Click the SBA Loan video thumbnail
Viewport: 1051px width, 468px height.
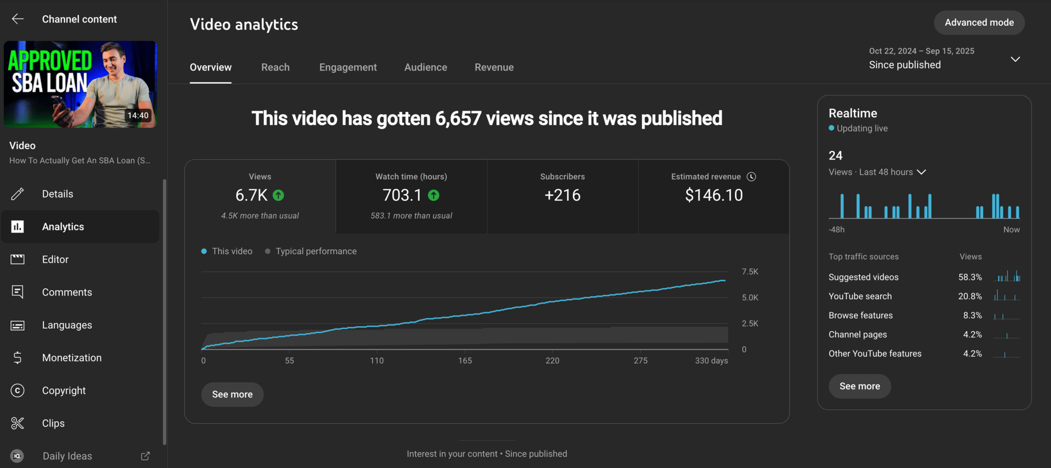(80, 84)
